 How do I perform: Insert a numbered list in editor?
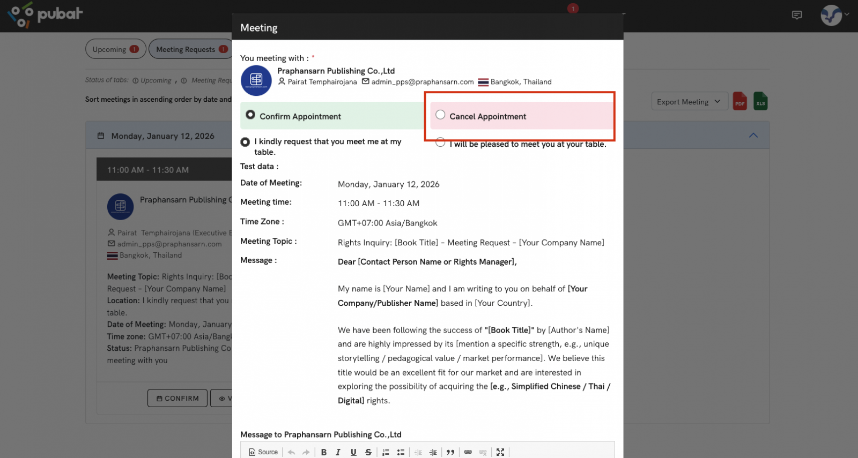[x=386, y=452]
